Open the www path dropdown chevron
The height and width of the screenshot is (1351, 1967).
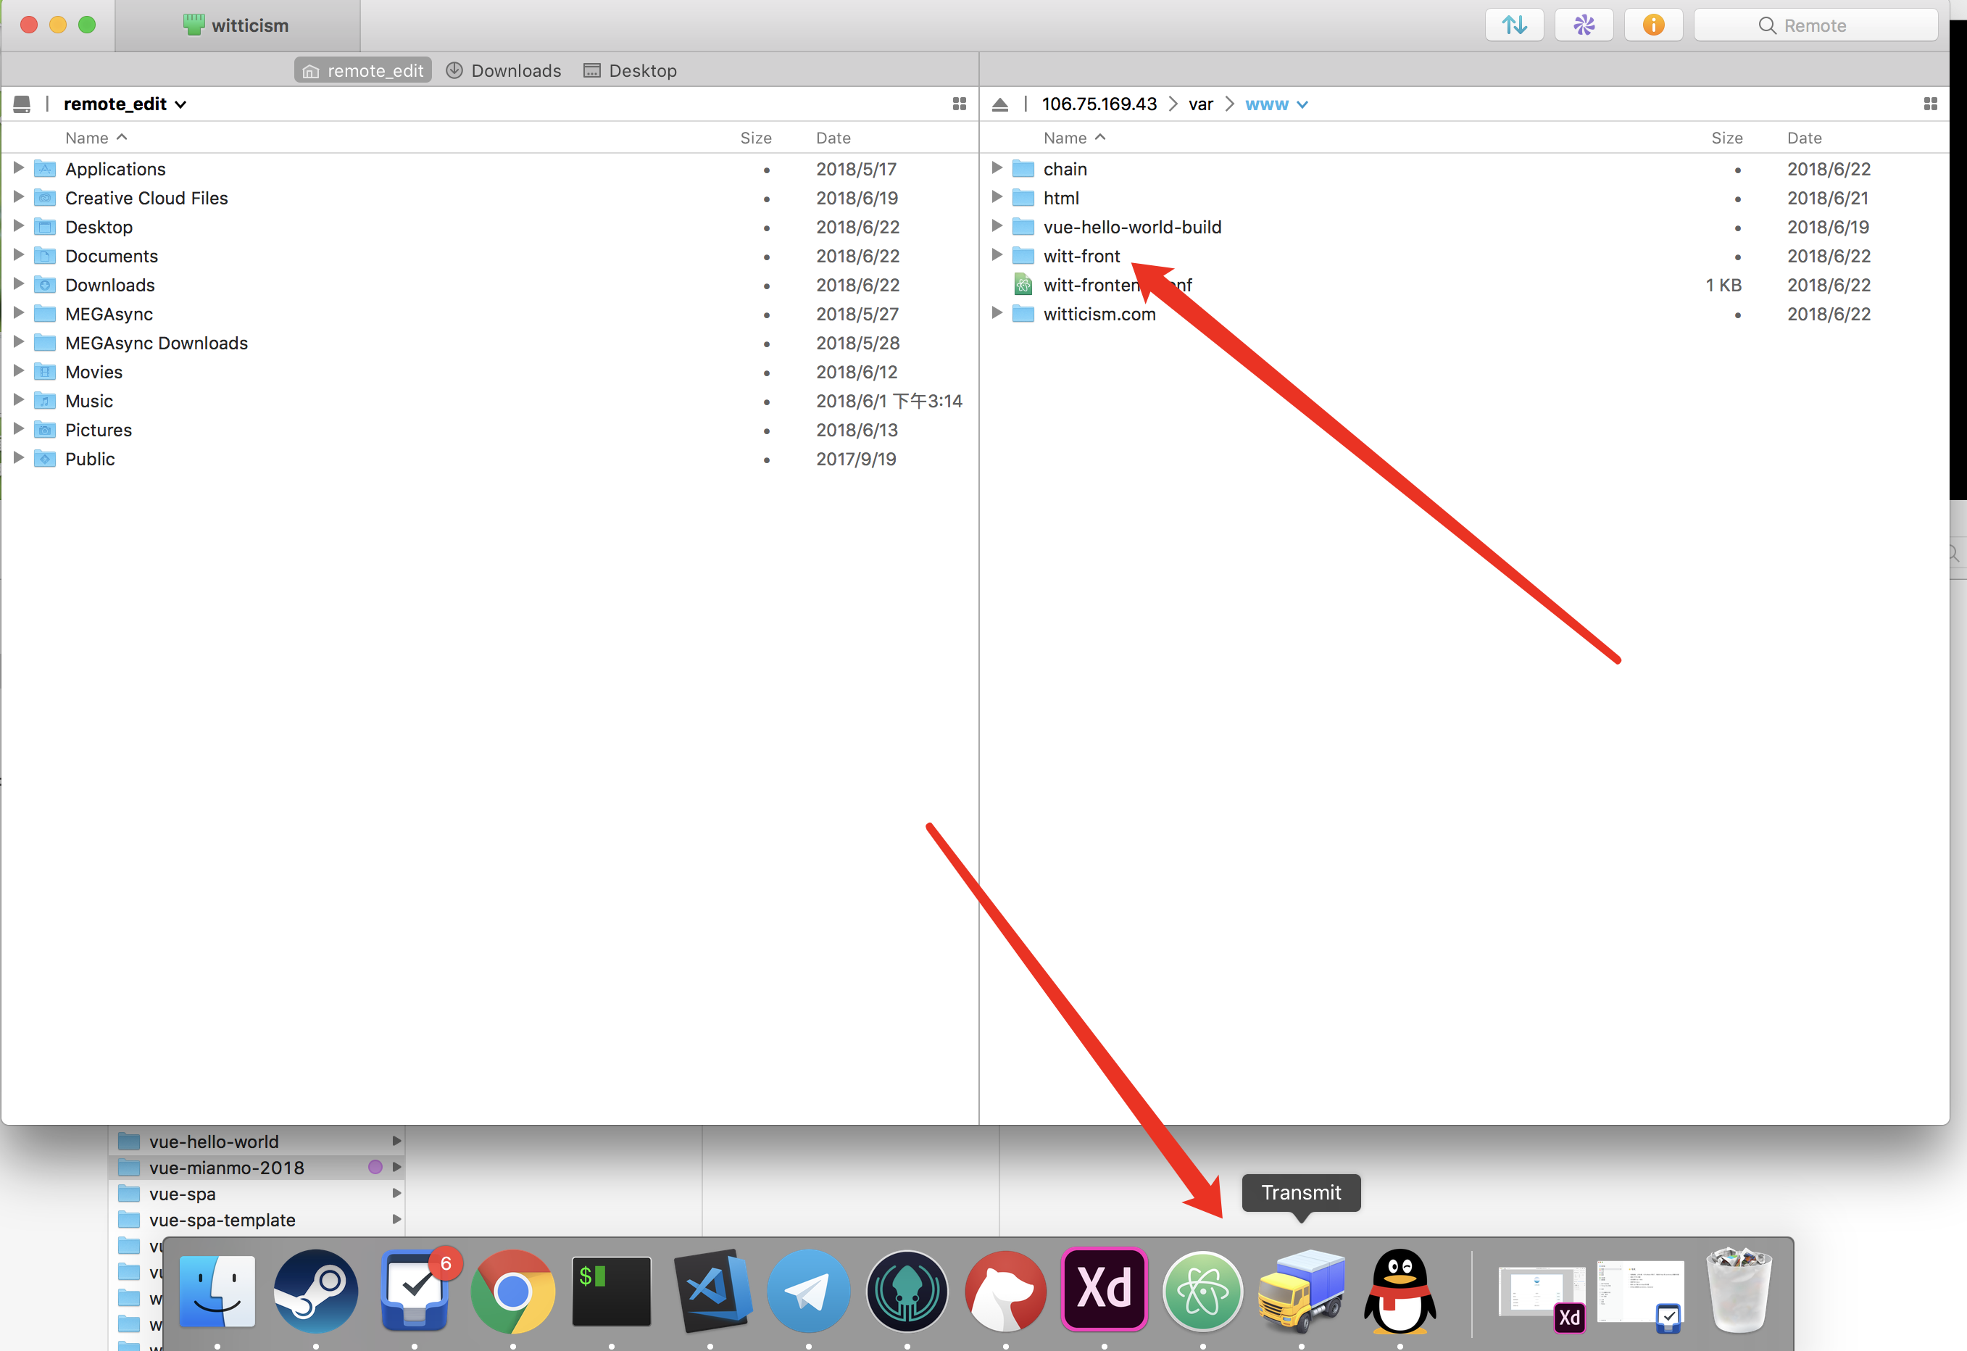coord(1302,104)
